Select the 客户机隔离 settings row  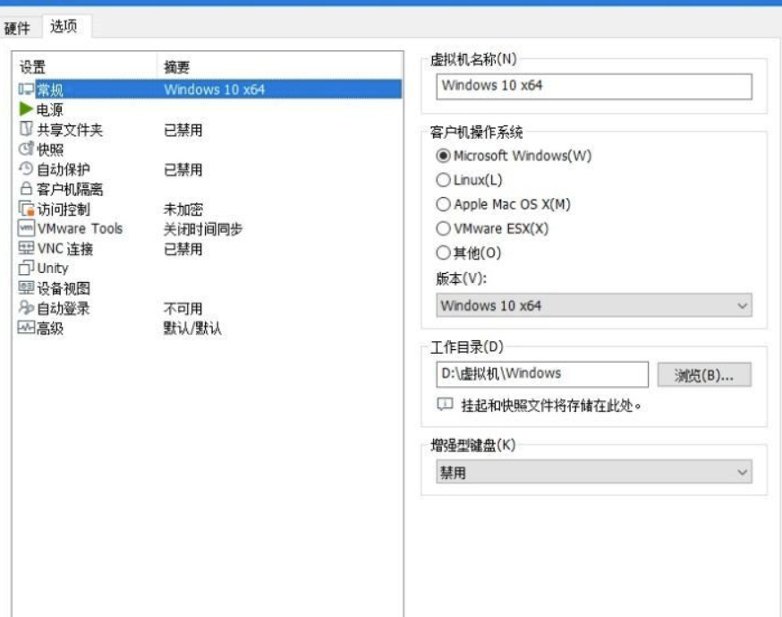click(x=209, y=189)
